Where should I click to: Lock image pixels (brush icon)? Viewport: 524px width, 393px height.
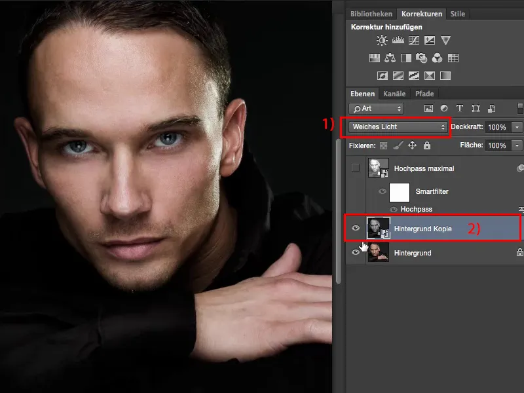[398, 145]
